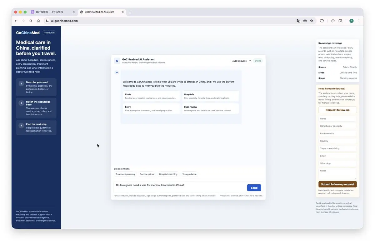Select the Visa guidance quick start

[x=189, y=174]
